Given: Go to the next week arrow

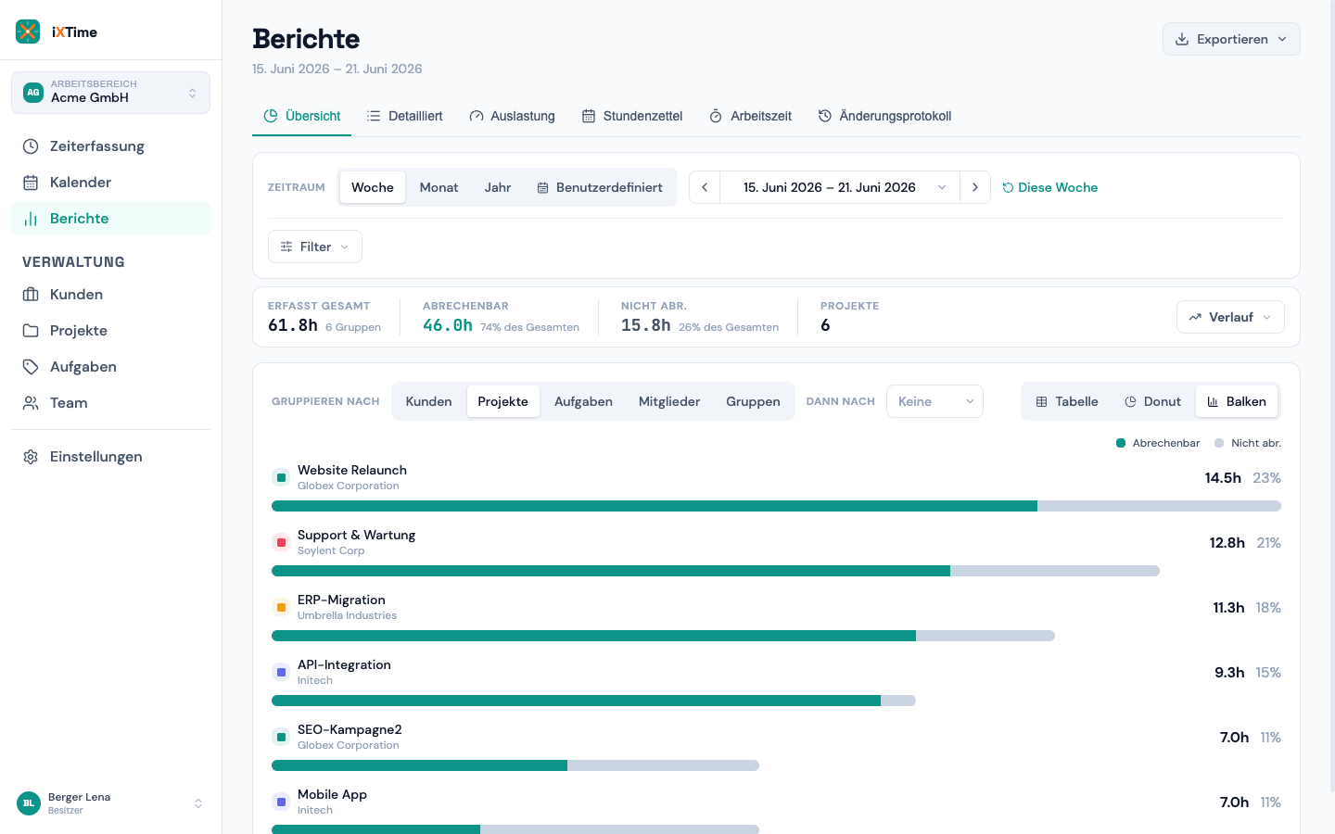Looking at the screenshot, I should point(975,187).
